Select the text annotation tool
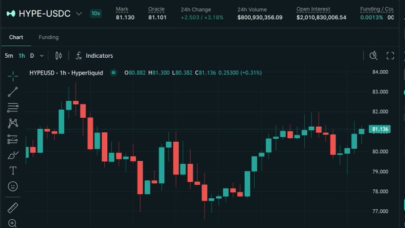This screenshot has height=228, width=405. [13, 171]
